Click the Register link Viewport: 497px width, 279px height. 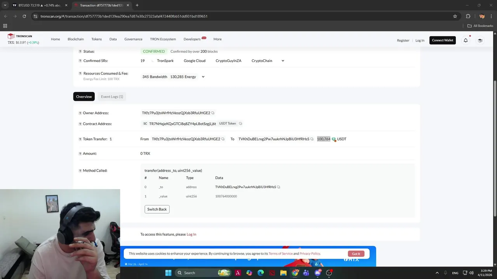click(403, 40)
